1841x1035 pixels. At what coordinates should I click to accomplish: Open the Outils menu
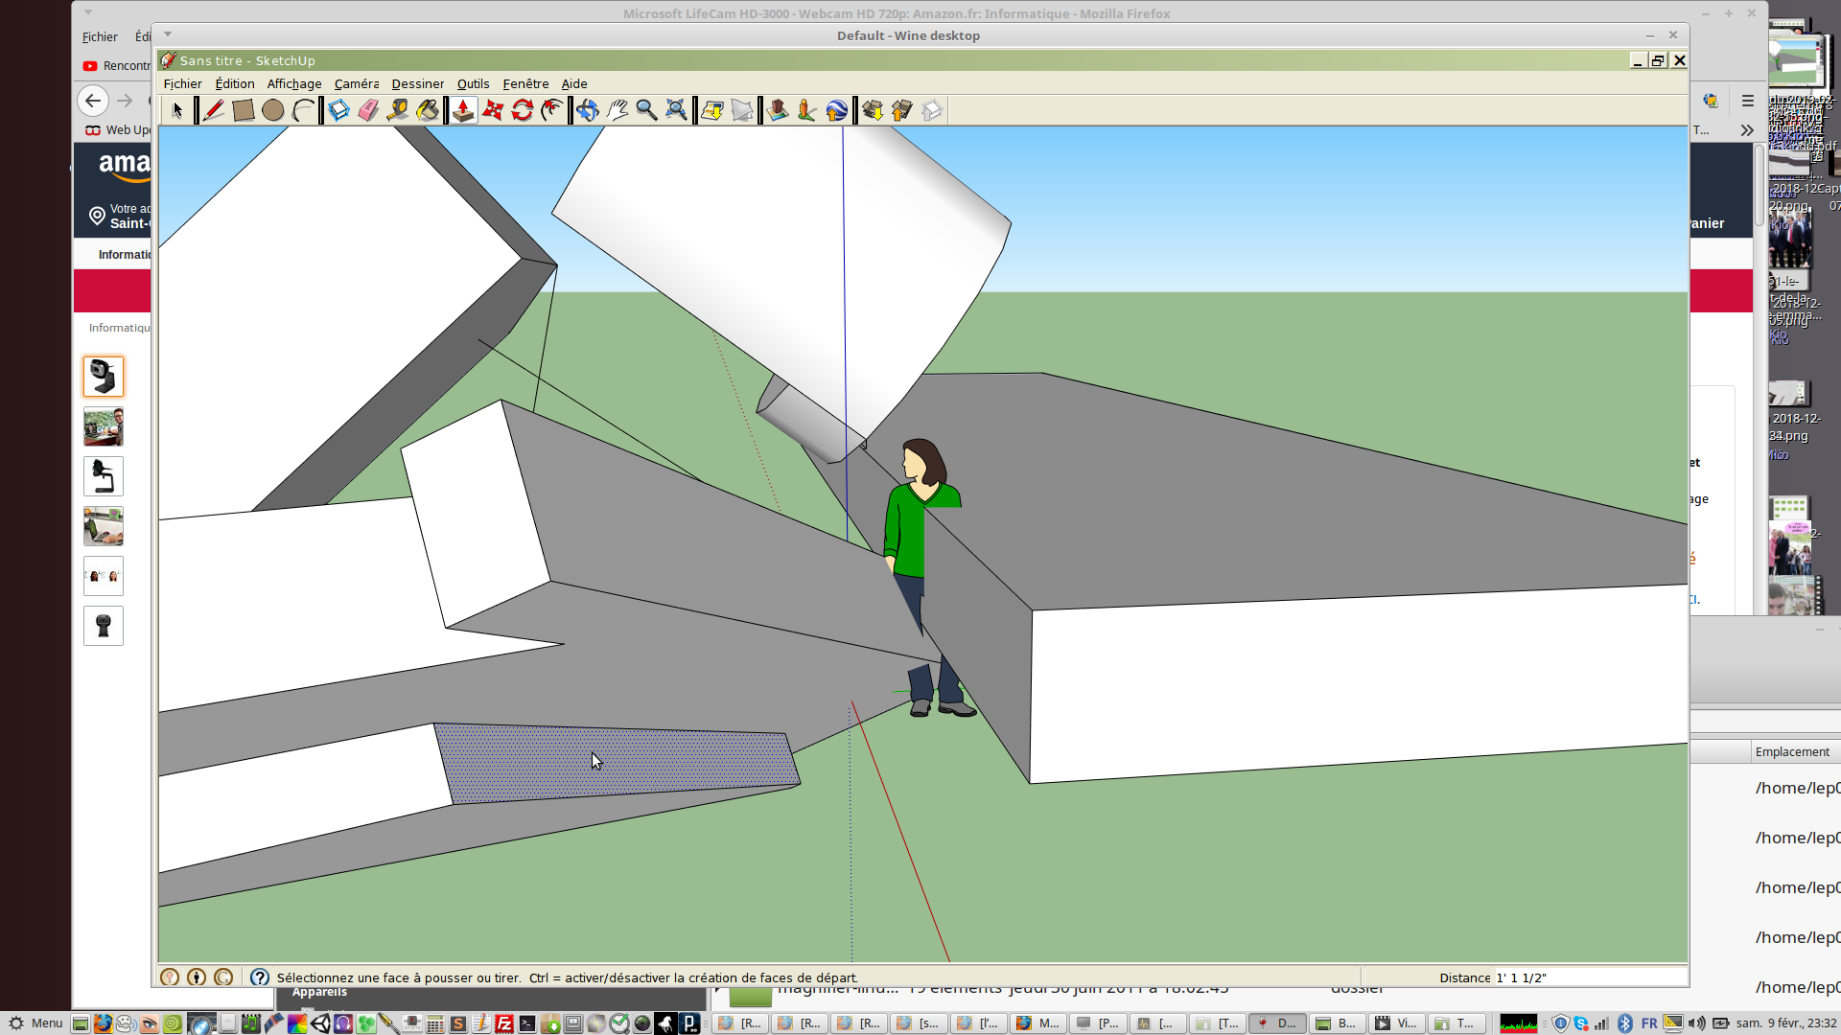(x=473, y=84)
